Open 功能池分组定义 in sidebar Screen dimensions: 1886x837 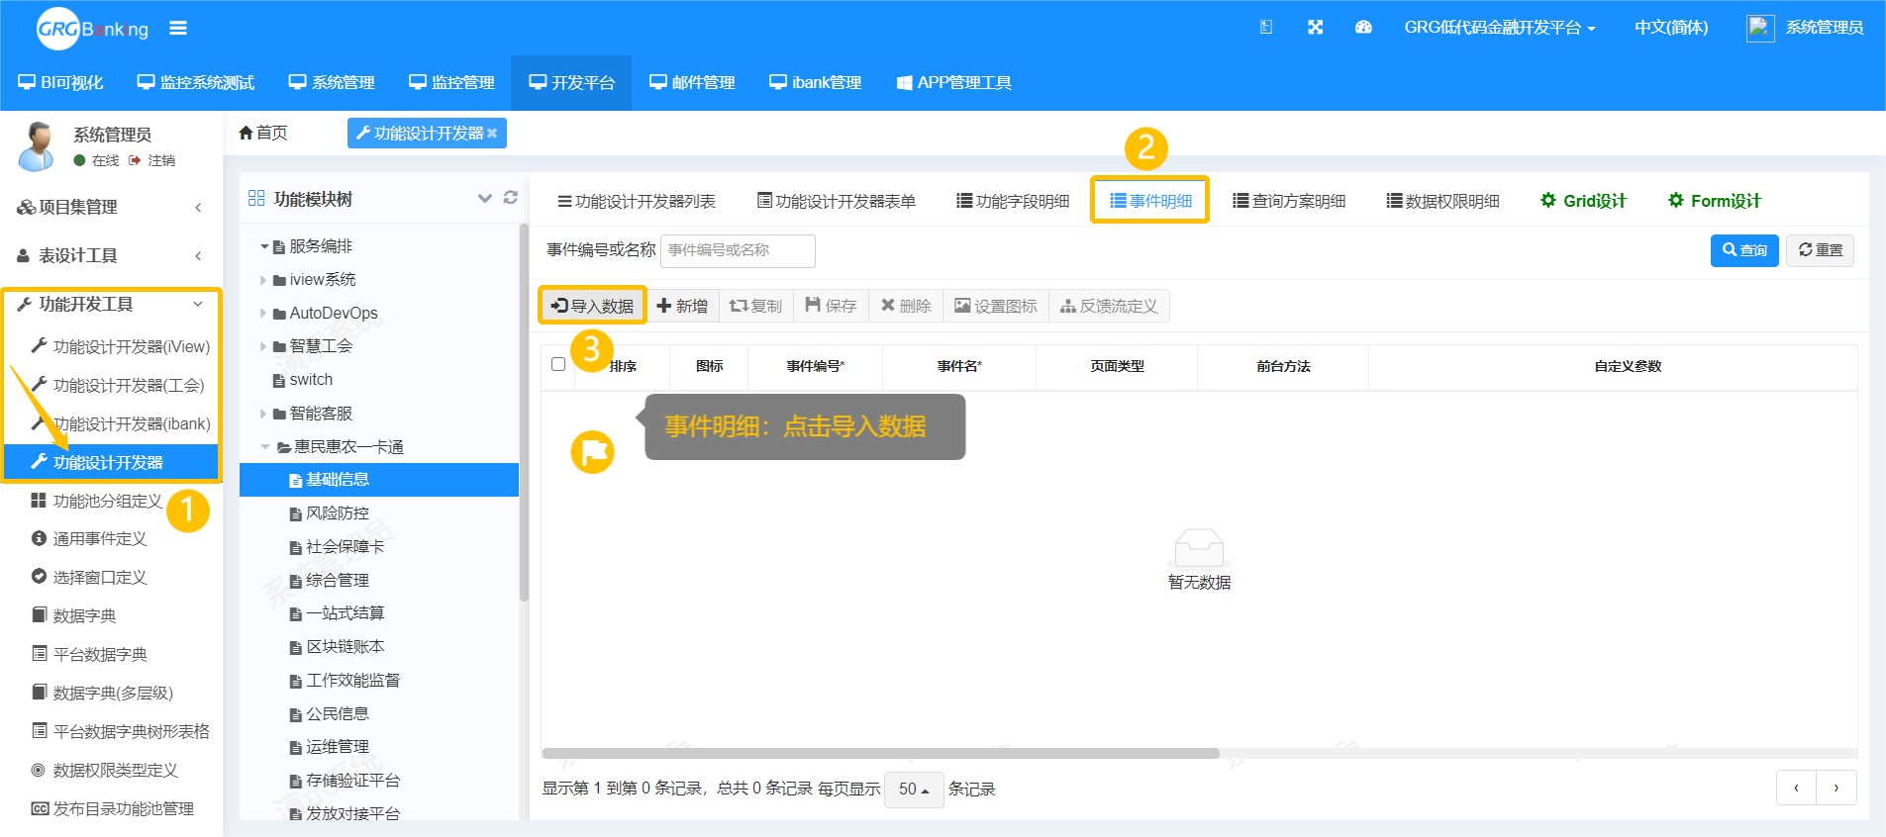coord(107,501)
